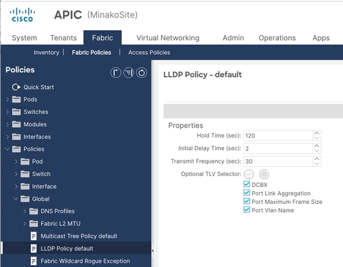
Task: Collapse the top-level Policies tree node
Action: tap(7, 149)
